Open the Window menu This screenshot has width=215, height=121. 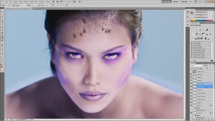coord(42,2)
